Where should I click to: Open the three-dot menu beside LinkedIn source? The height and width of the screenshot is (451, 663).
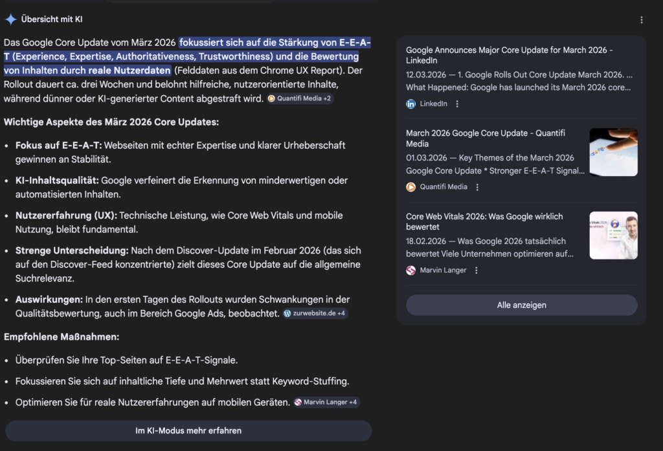click(458, 103)
